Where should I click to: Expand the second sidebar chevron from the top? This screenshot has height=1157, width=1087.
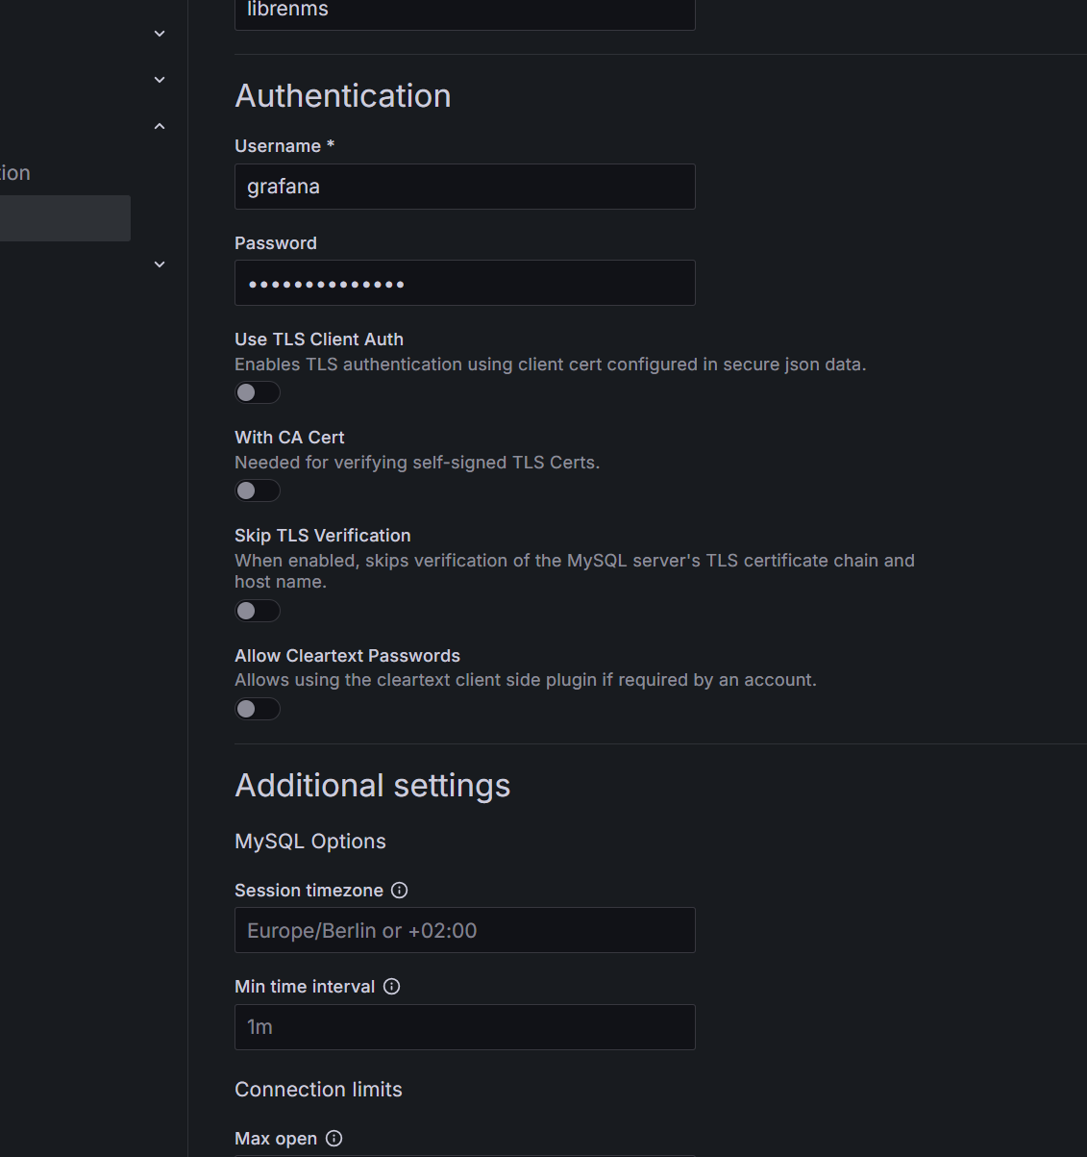click(160, 80)
